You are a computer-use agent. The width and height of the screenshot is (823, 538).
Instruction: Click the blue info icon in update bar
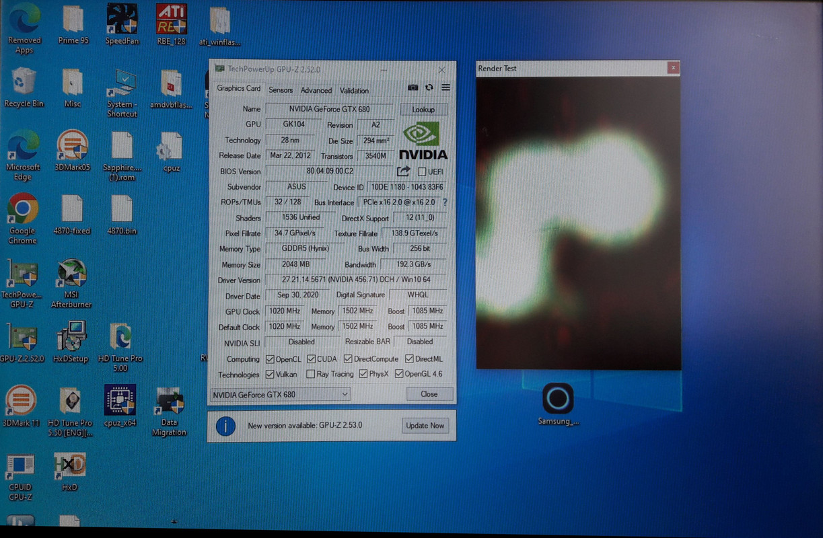pyautogui.click(x=225, y=426)
